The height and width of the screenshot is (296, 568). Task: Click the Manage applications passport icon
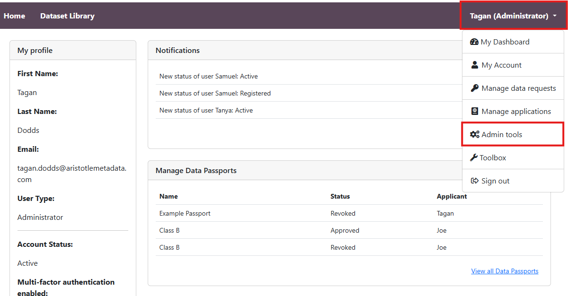475,112
